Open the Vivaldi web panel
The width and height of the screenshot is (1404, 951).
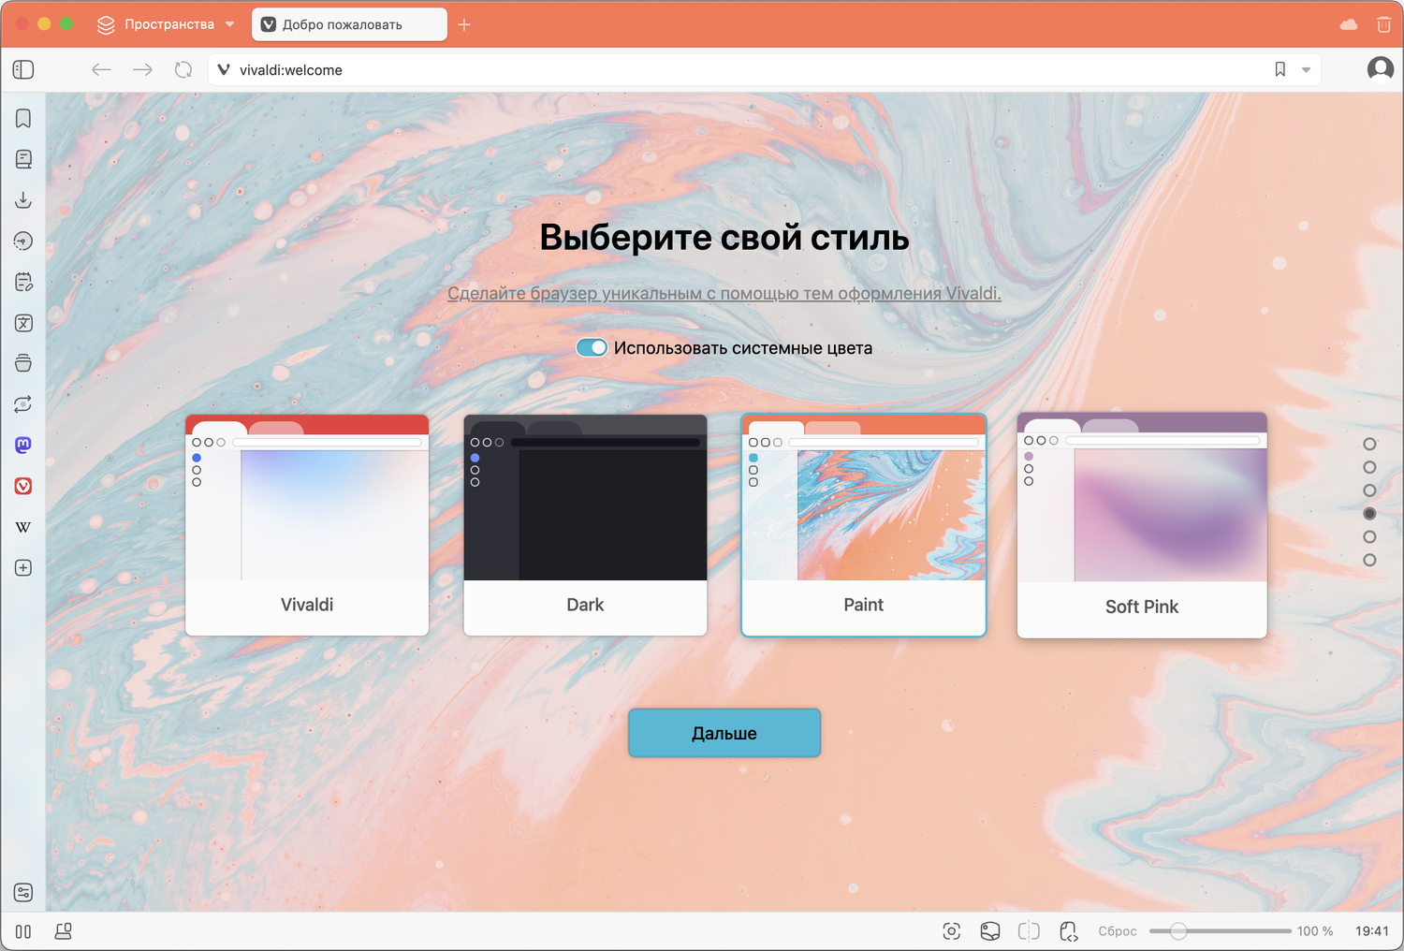tap(23, 486)
